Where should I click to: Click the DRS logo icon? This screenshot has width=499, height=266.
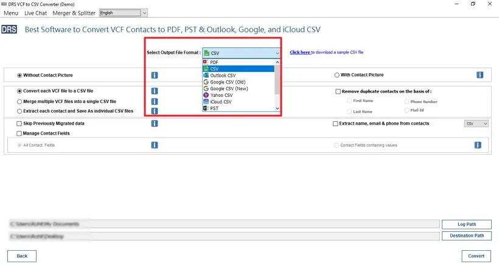[x=9, y=30]
